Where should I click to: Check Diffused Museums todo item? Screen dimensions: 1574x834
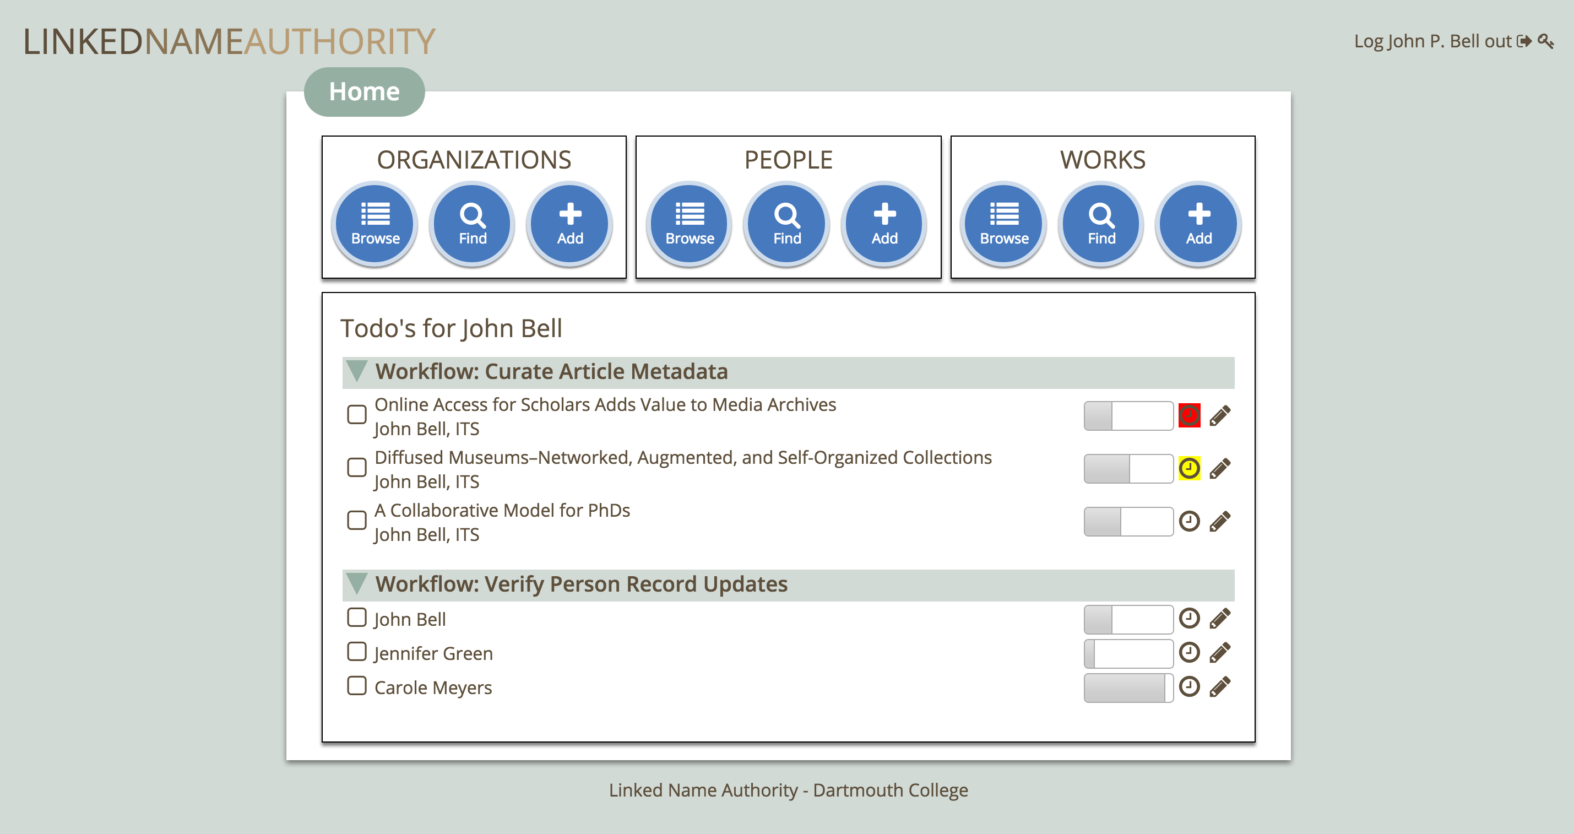(357, 468)
